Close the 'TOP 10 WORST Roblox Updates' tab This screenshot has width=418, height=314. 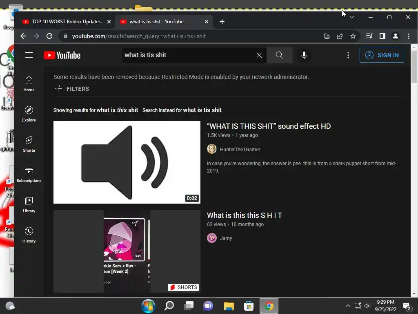click(x=109, y=22)
